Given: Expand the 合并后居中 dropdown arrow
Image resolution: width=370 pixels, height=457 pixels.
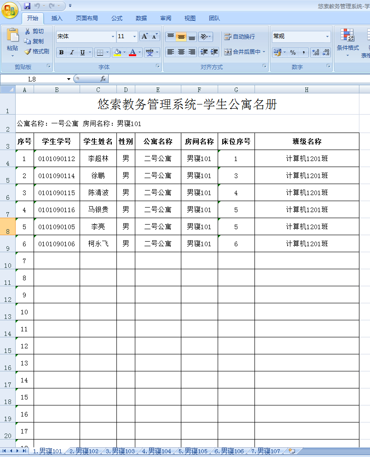Looking at the screenshot, I should point(264,52).
